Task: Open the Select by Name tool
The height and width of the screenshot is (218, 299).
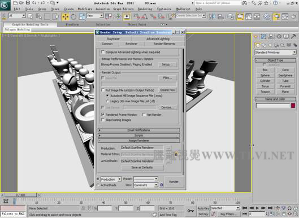Action: (38, 16)
